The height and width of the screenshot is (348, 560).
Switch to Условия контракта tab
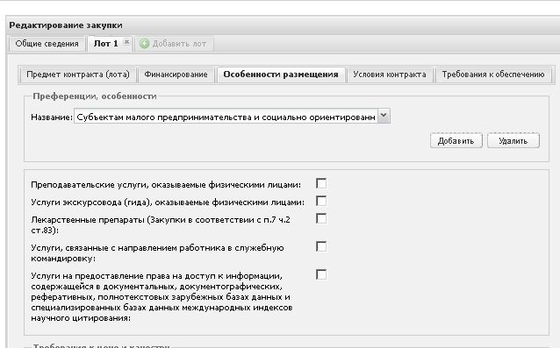click(390, 75)
